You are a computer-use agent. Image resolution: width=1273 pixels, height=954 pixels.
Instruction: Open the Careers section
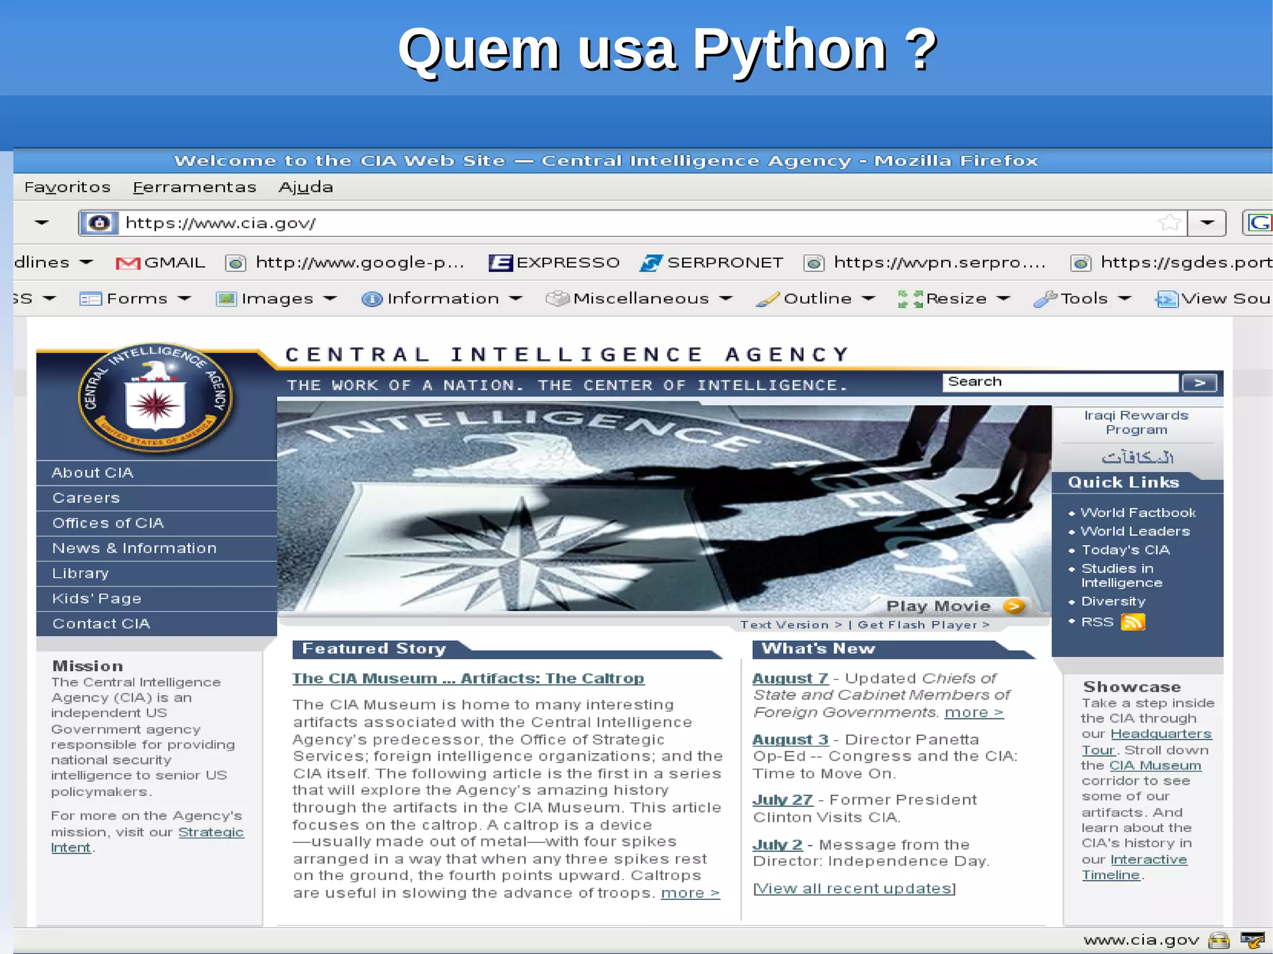[x=157, y=498]
